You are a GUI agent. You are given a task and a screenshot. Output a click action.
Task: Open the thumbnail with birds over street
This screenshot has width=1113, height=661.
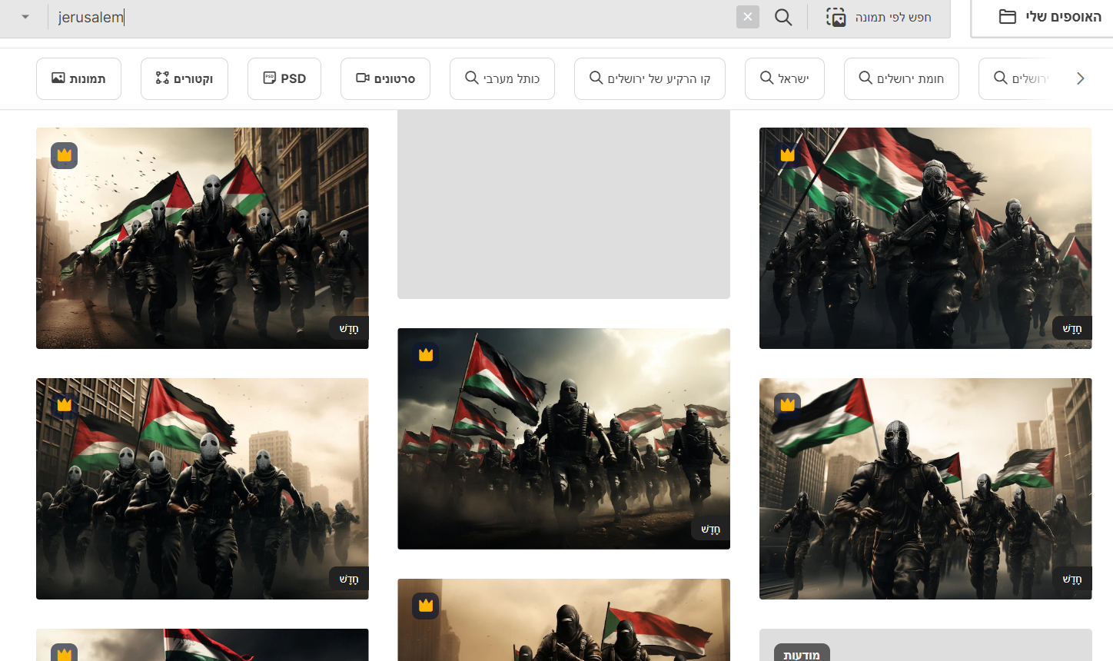click(x=202, y=238)
